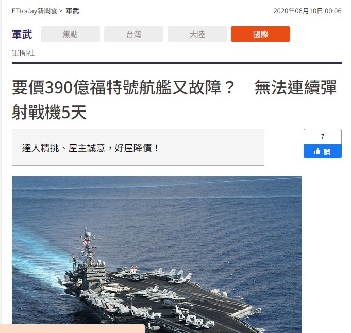Click the gray ad banner box
This screenshot has height=333, width=351.
pos(138,147)
